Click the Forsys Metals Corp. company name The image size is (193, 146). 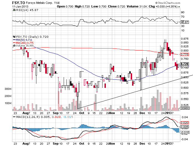(x=39, y=3)
